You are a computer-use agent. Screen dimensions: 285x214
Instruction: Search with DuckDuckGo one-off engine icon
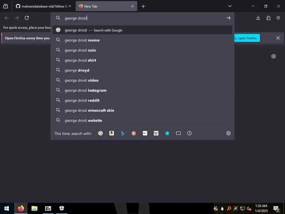coord(134,133)
